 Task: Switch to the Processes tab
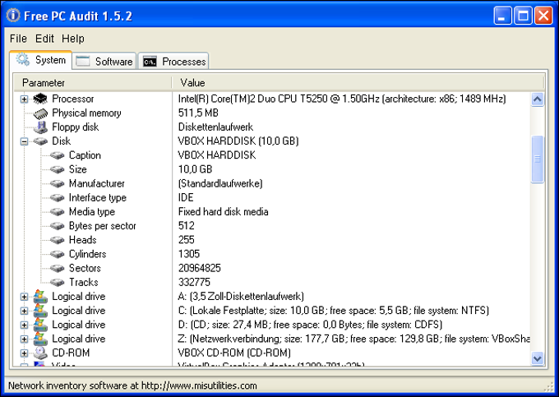coord(173,62)
